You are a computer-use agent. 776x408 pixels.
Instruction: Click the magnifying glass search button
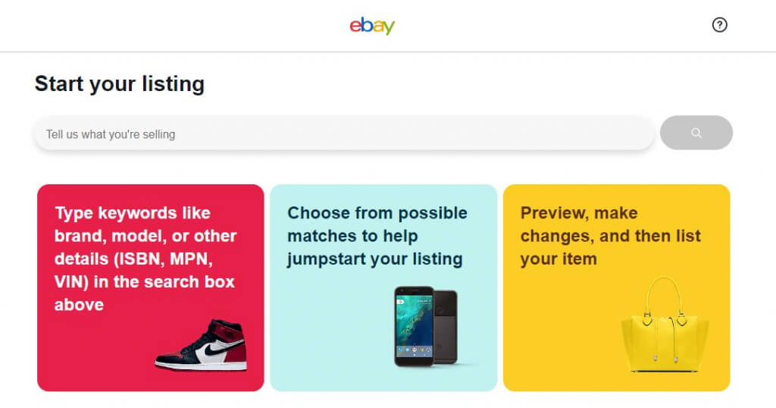point(696,133)
